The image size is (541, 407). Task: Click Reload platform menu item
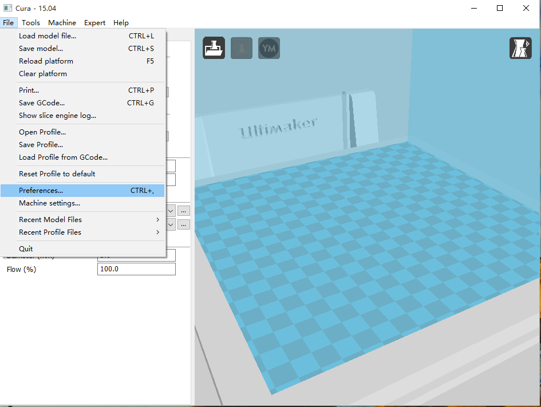click(x=82, y=61)
